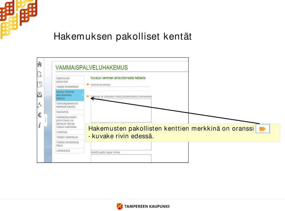Open Vammaispalveluista haettavat palvelut section
Image resolution: width=285 pixels, height=211 pixels.
click(70, 105)
